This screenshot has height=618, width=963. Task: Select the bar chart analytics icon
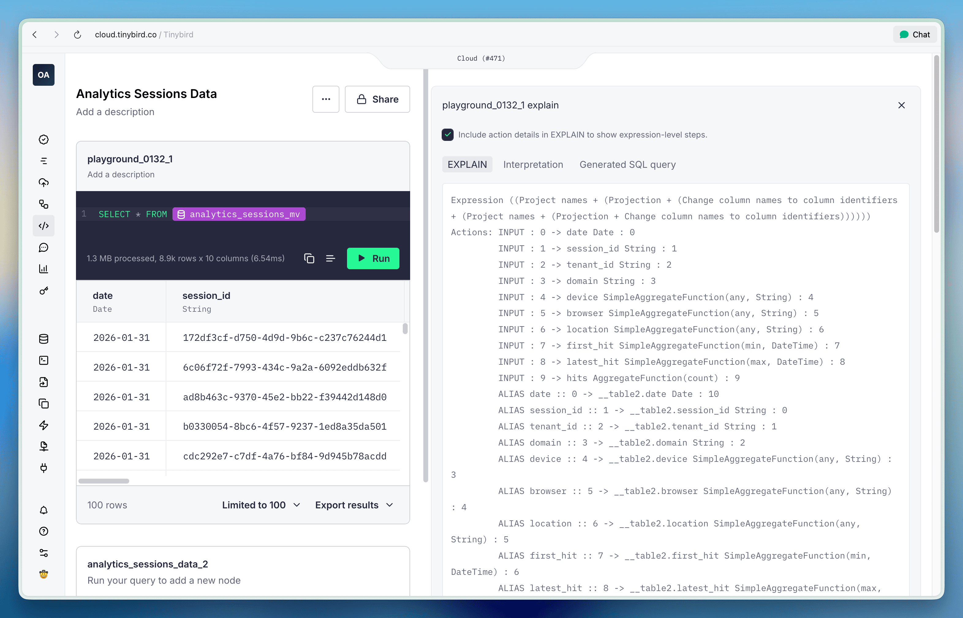pos(43,269)
